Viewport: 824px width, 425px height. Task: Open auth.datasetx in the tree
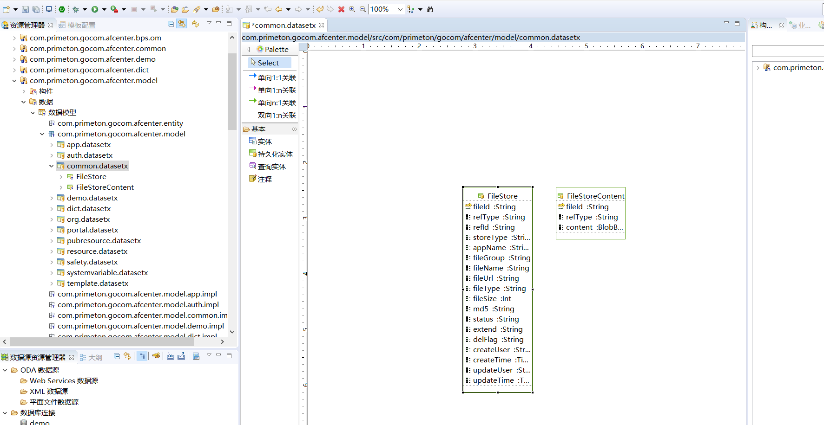click(x=89, y=155)
